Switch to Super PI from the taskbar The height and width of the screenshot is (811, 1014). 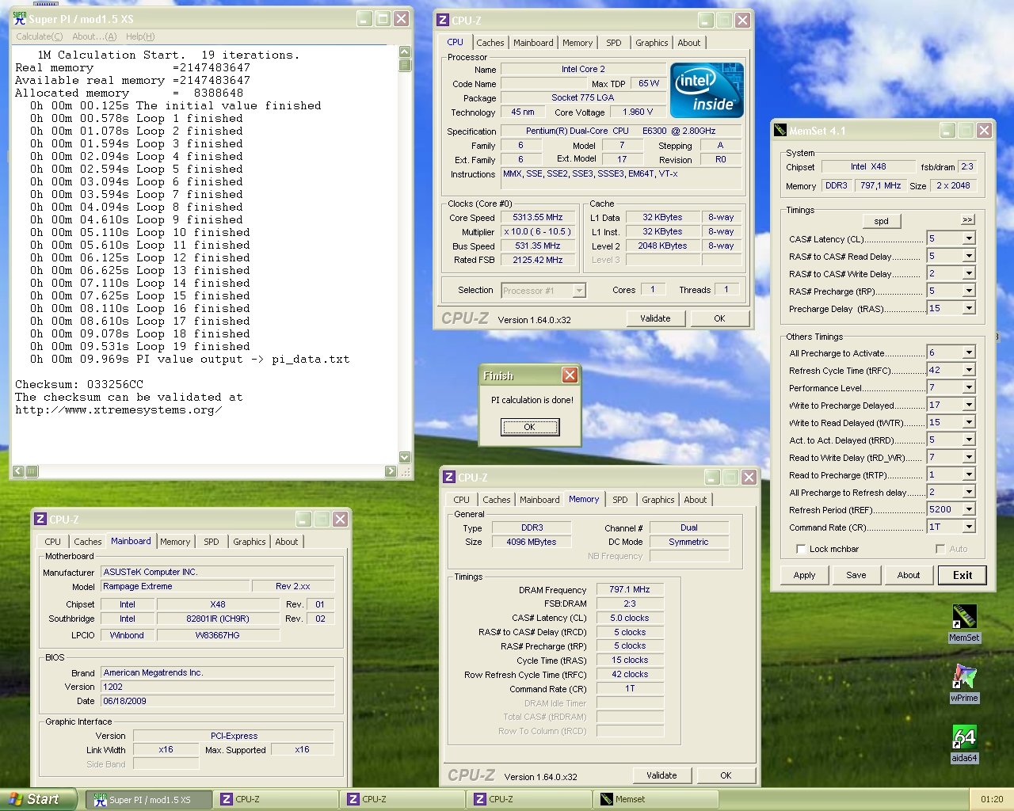point(149,800)
